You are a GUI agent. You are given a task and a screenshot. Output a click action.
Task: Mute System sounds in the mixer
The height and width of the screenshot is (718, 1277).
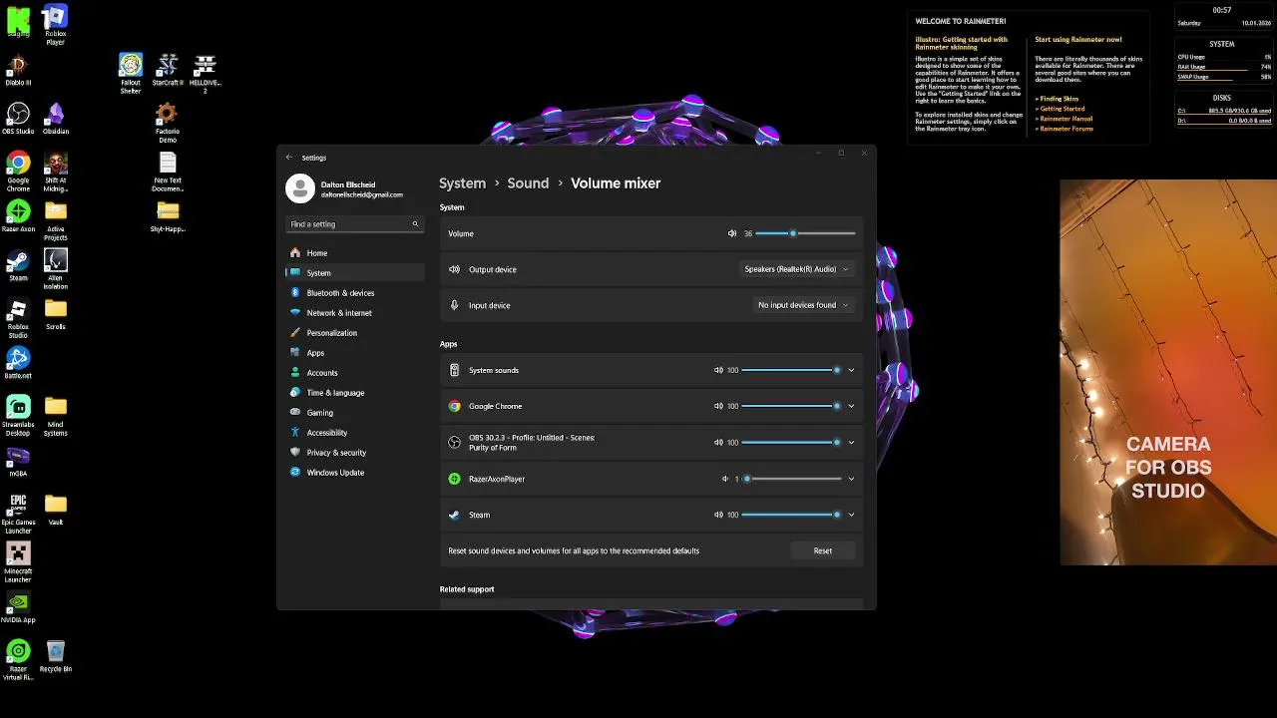click(x=718, y=370)
